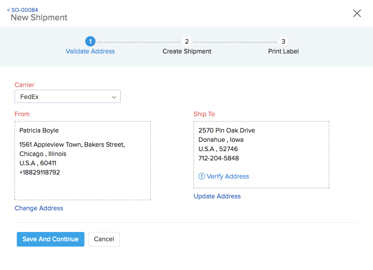Screen dimensions: 373x270
Task: Select step 1 Validate Address circle
Action: 90,41
